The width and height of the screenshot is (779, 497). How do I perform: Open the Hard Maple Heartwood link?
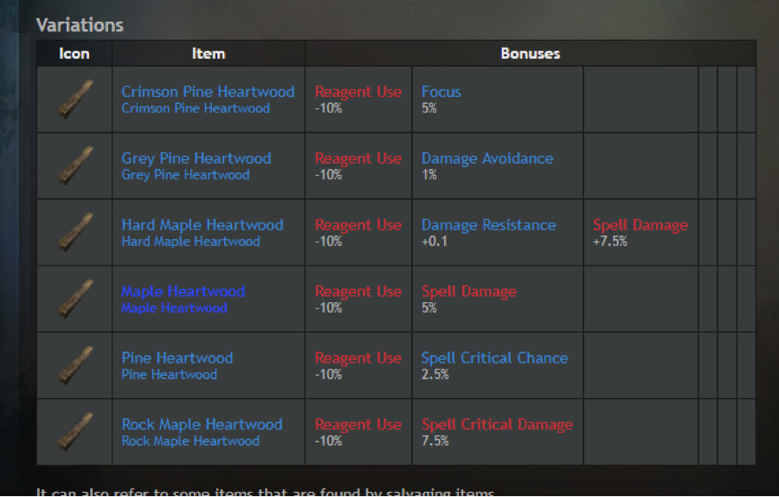(203, 225)
